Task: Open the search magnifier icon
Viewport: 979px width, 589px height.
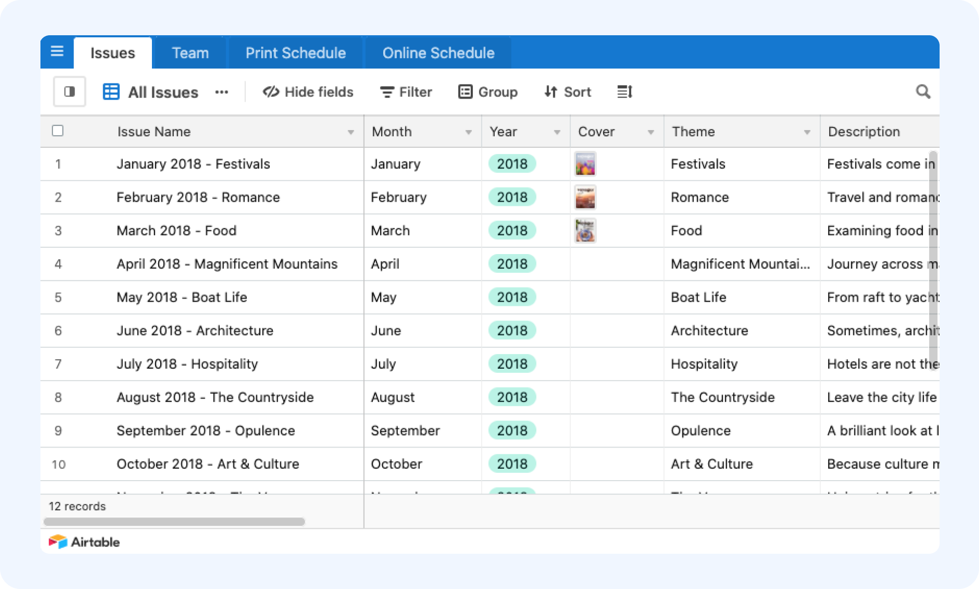Action: click(923, 92)
